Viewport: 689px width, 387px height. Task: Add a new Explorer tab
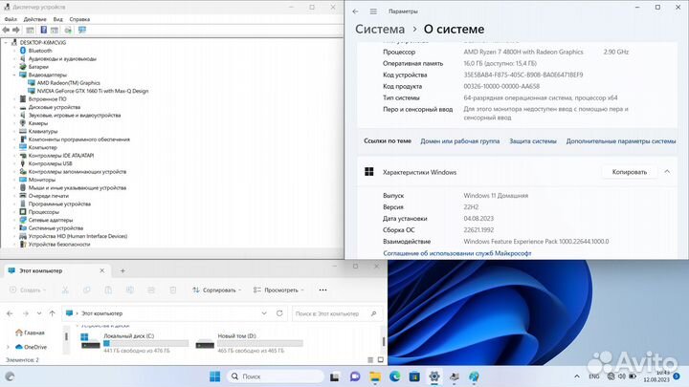point(122,270)
